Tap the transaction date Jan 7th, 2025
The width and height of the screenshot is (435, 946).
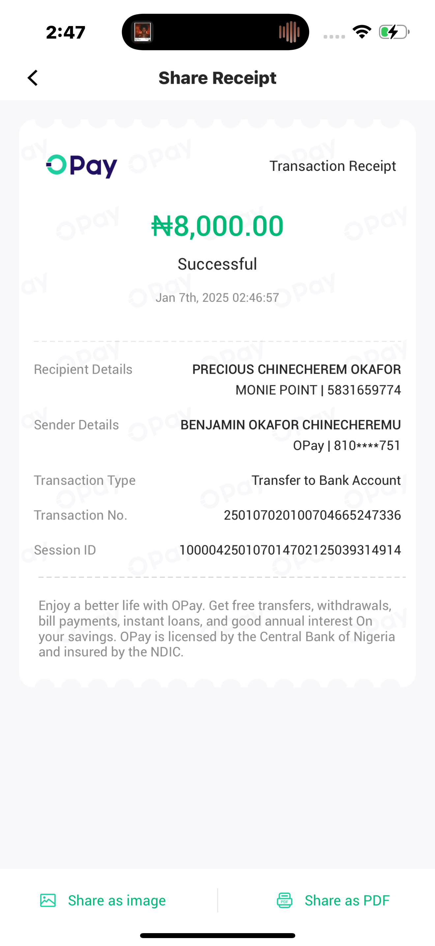click(x=217, y=298)
